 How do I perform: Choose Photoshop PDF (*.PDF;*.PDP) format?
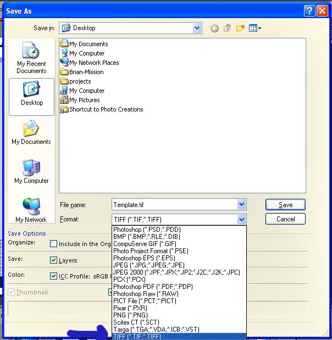179,286
